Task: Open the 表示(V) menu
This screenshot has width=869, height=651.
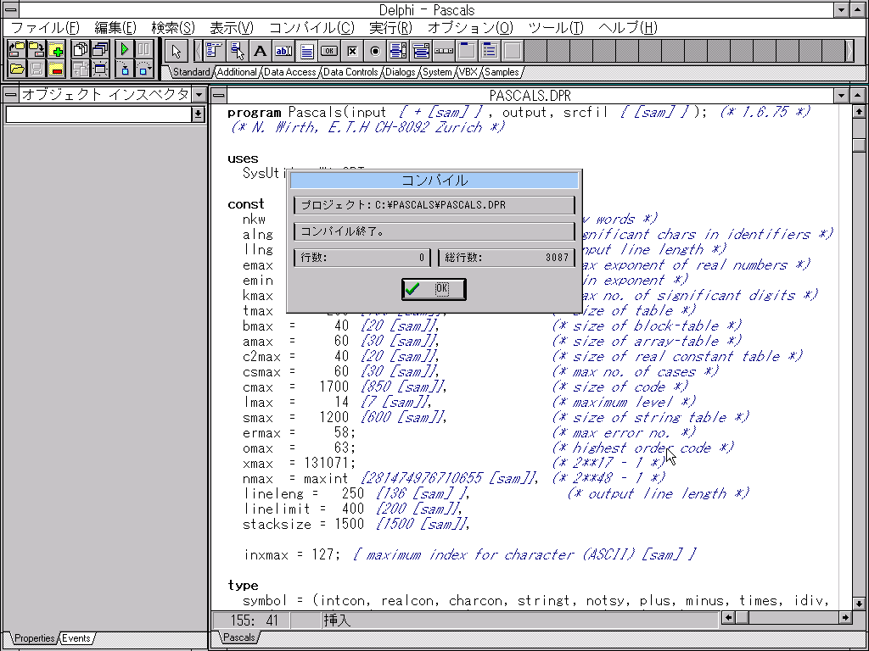Action: (232, 28)
